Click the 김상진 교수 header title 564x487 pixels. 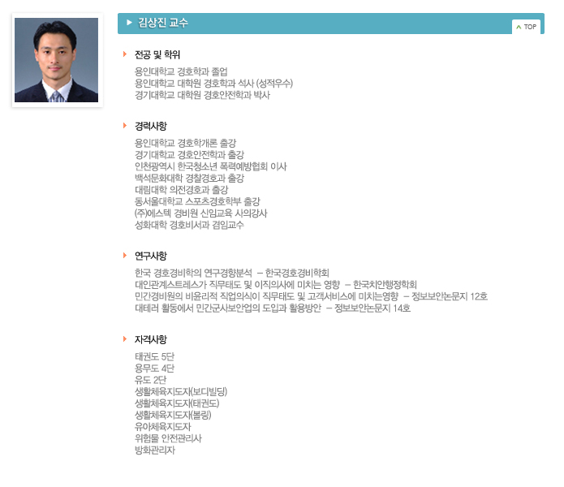coord(163,23)
